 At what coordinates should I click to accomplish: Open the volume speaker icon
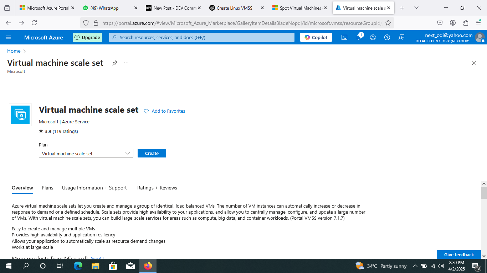(441, 266)
